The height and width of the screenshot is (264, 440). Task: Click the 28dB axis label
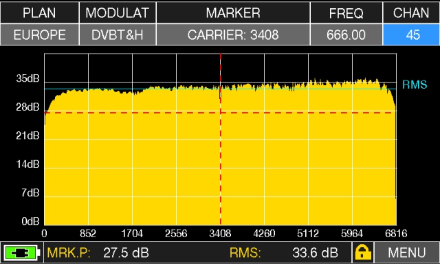tap(27, 107)
